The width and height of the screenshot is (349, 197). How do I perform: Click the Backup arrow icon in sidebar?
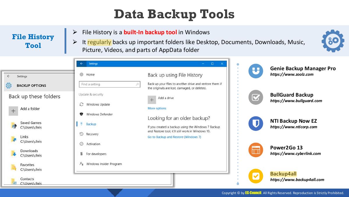pos(81,124)
